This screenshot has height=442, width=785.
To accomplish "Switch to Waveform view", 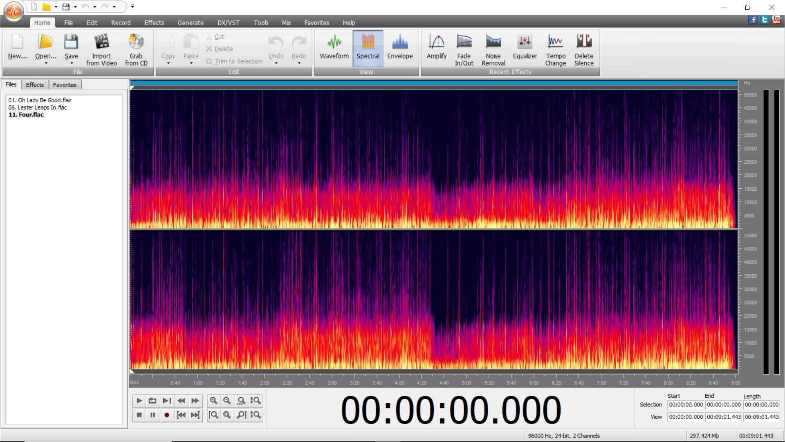I will click(x=334, y=48).
